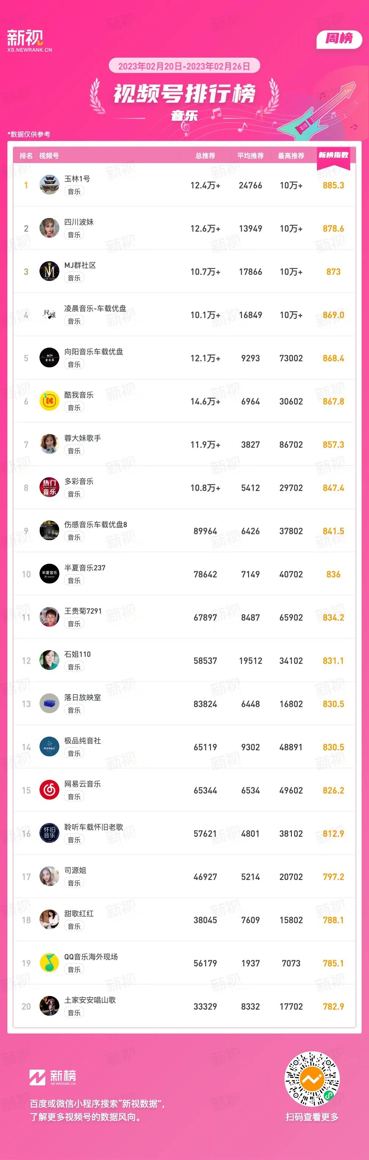Click the 平均推荐 column header
Image resolution: width=369 pixels, height=1160 pixels.
251,156
